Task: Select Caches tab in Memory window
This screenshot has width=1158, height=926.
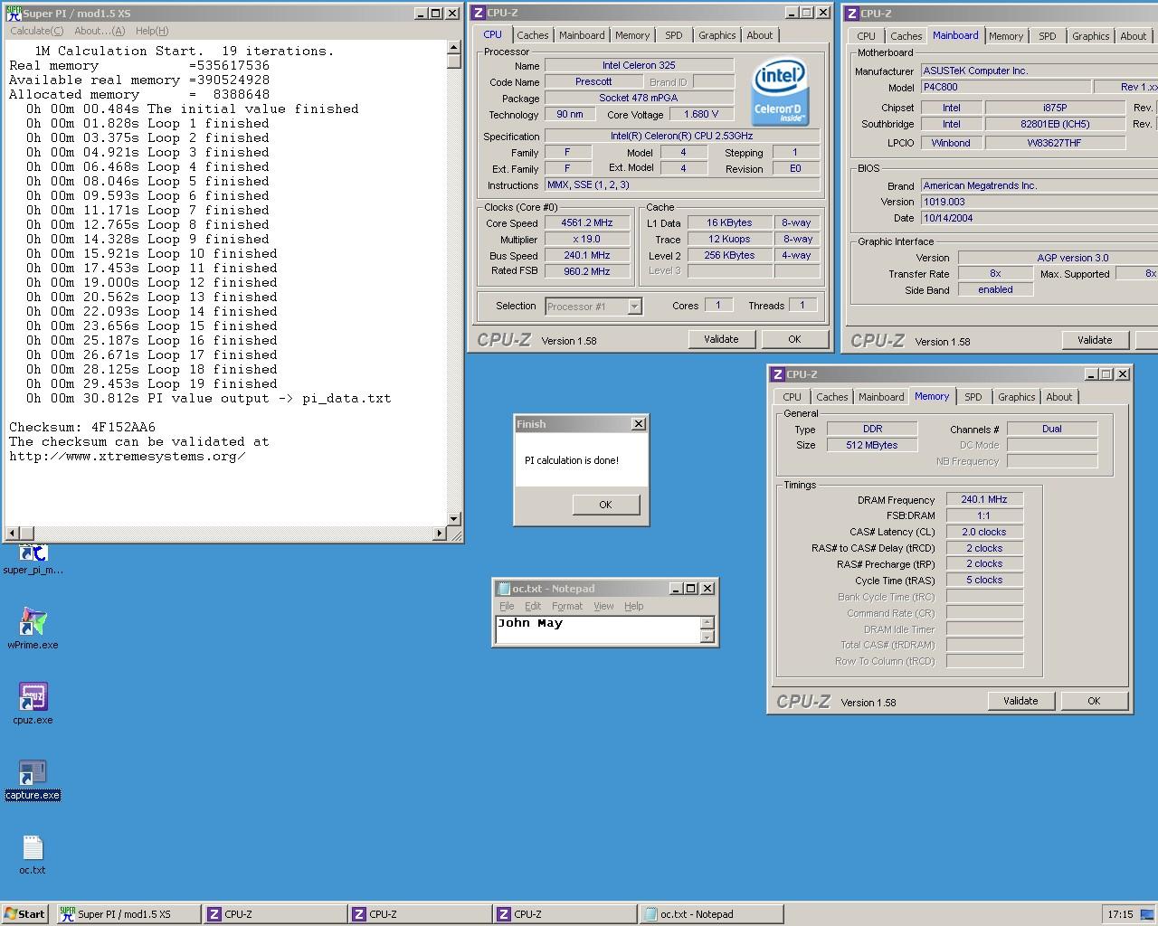Action: pos(831,397)
